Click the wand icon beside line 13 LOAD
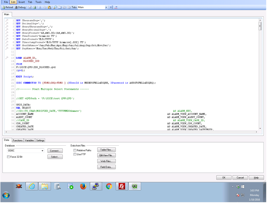The height and width of the screenshot is (203, 267). [7, 58]
